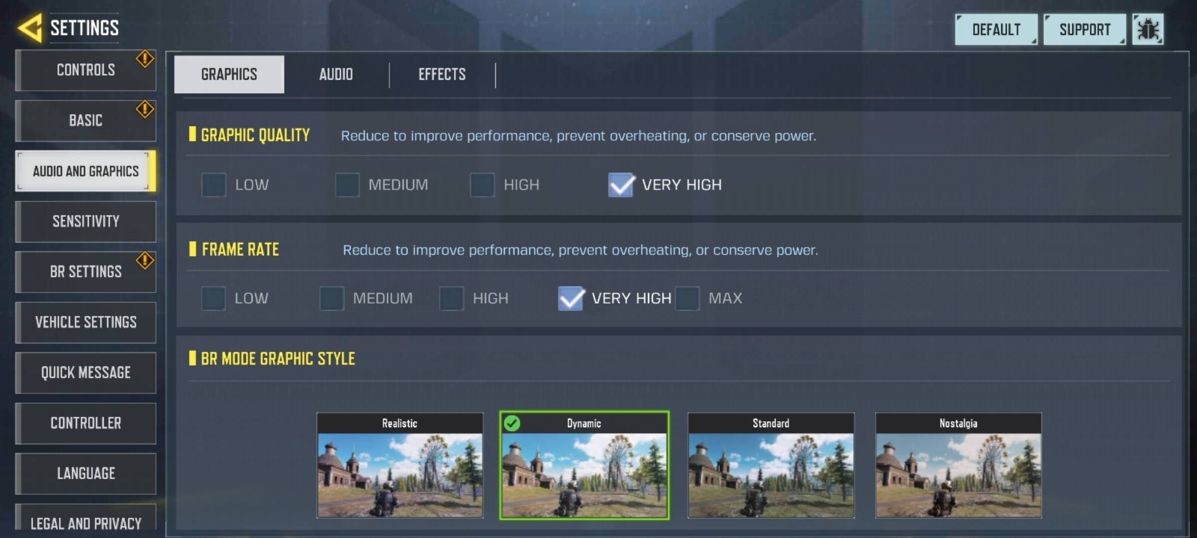Open Sensitivity settings in sidebar
This screenshot has height=538, width=1197.
pyautogui.click(x=86, y=222)
